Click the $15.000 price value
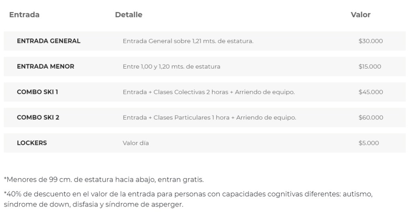412x215 pixels. tap(369, 67)
